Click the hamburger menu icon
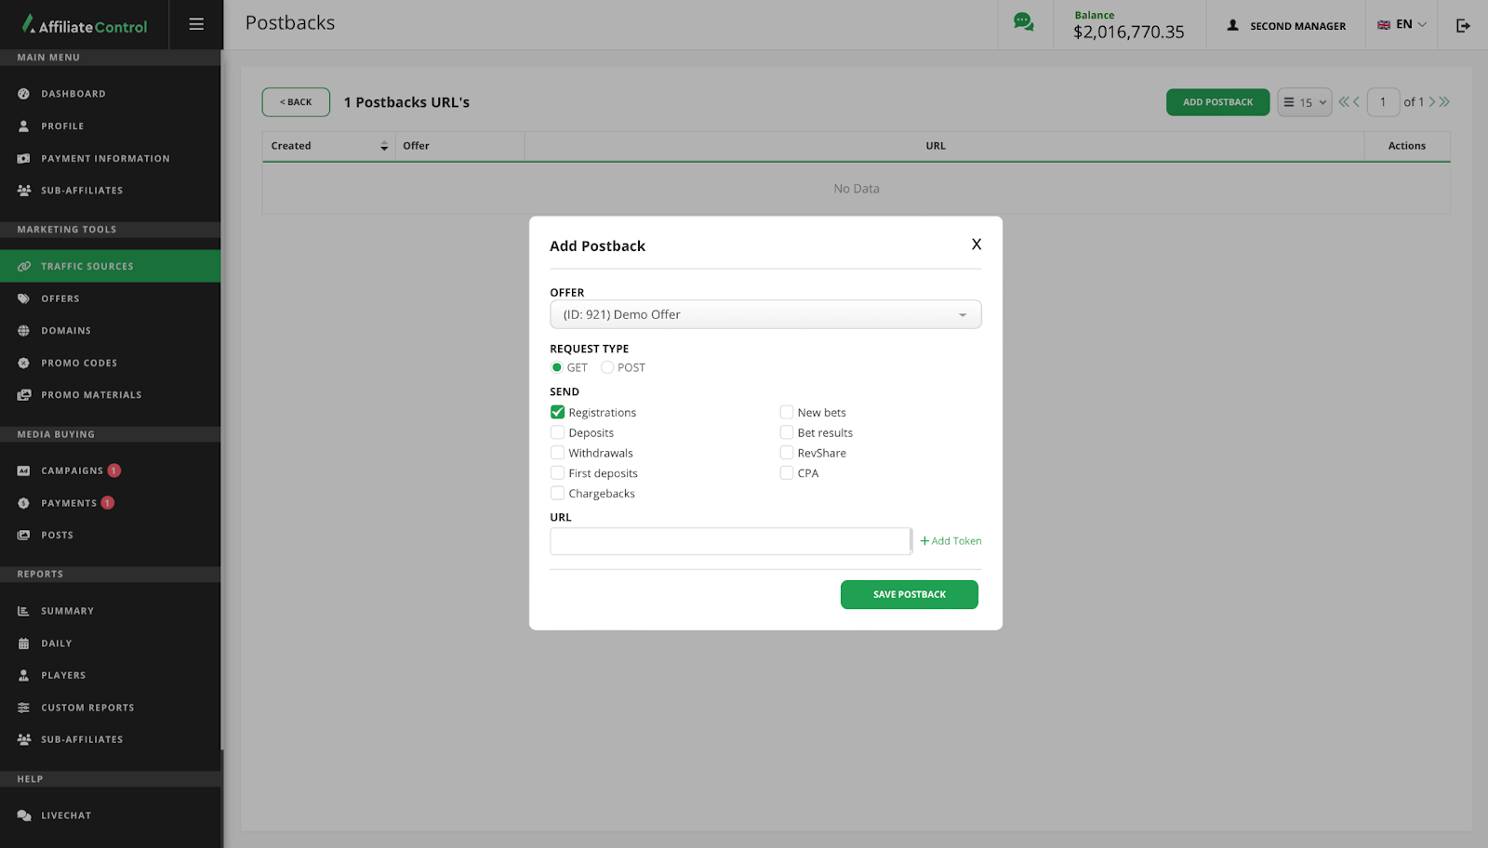The width and height of the screenshot is (1488, 848). (196, 24)
